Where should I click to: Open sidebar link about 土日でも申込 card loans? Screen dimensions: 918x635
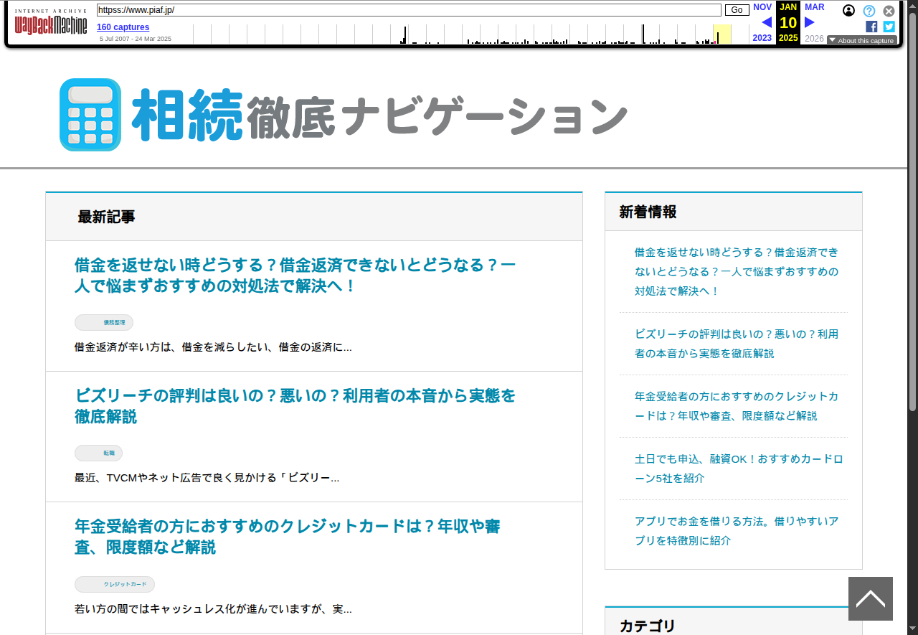(x=739, y=469)
